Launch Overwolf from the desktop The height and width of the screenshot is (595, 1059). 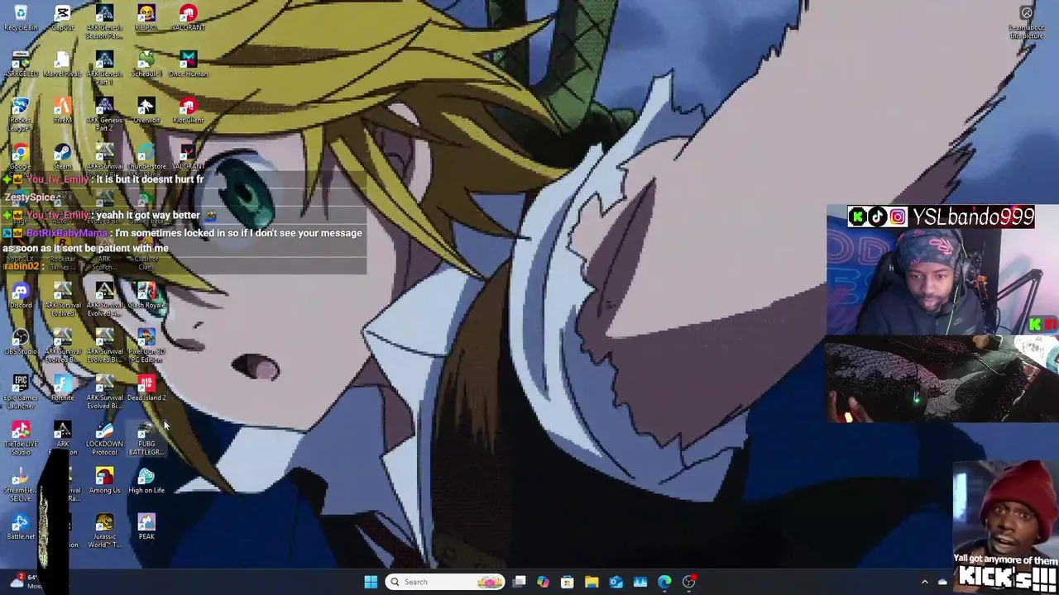[x=146, y=111]
